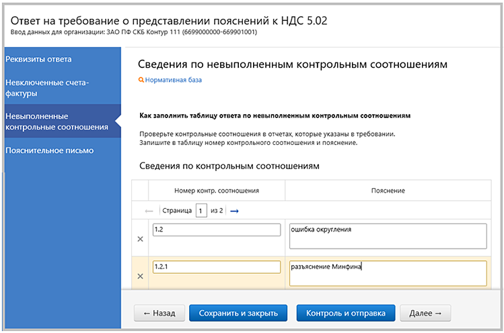Click the magnifier icon beside Нормативная база

click(x=141, y=80)
